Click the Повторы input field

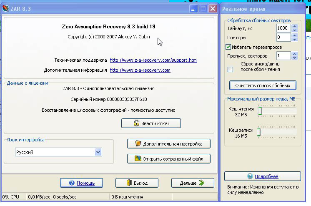pyautogui.click(x=283, y=37)
